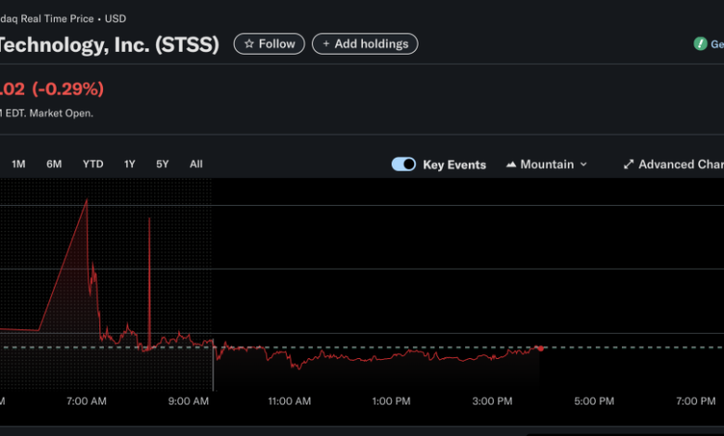
Task: Open the Mountain chart type dropdown
Action: pos(547,164)
